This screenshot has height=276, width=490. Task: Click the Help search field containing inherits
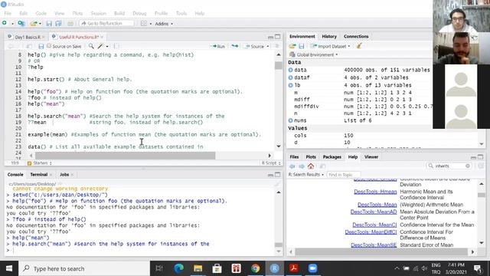coord(449,166)
